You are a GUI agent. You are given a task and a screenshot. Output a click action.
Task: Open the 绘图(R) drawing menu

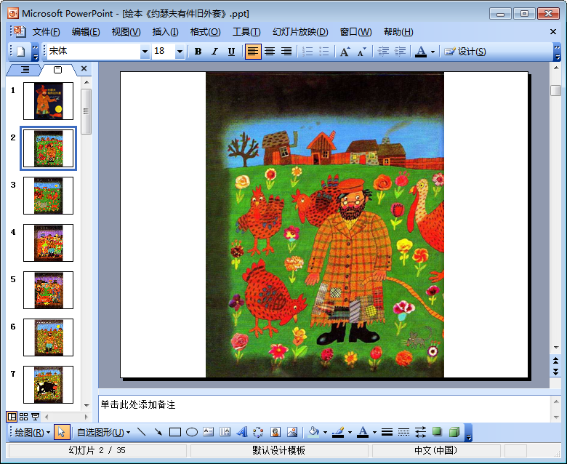(x=33, y=433)
